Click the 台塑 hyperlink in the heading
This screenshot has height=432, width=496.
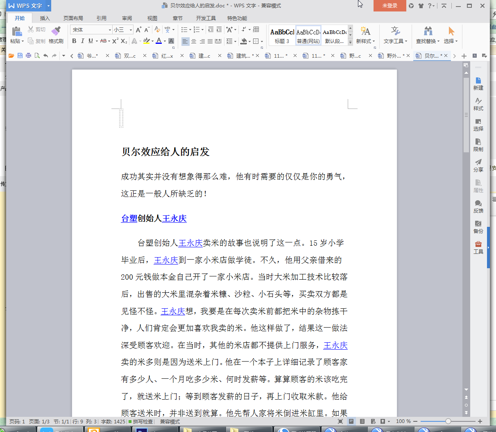coord(129,218)
